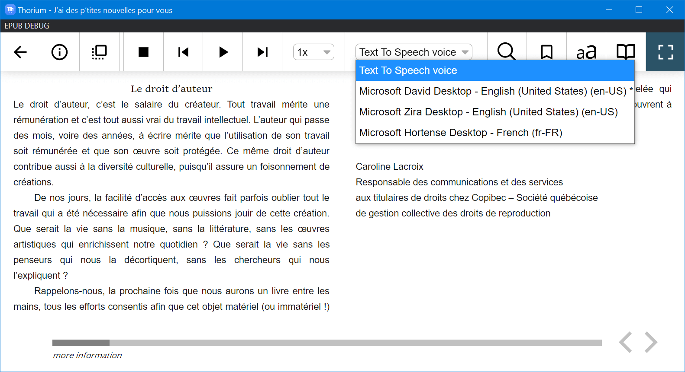Open the publication information icon
Viewport: 685px width, 372px height.
60,52
